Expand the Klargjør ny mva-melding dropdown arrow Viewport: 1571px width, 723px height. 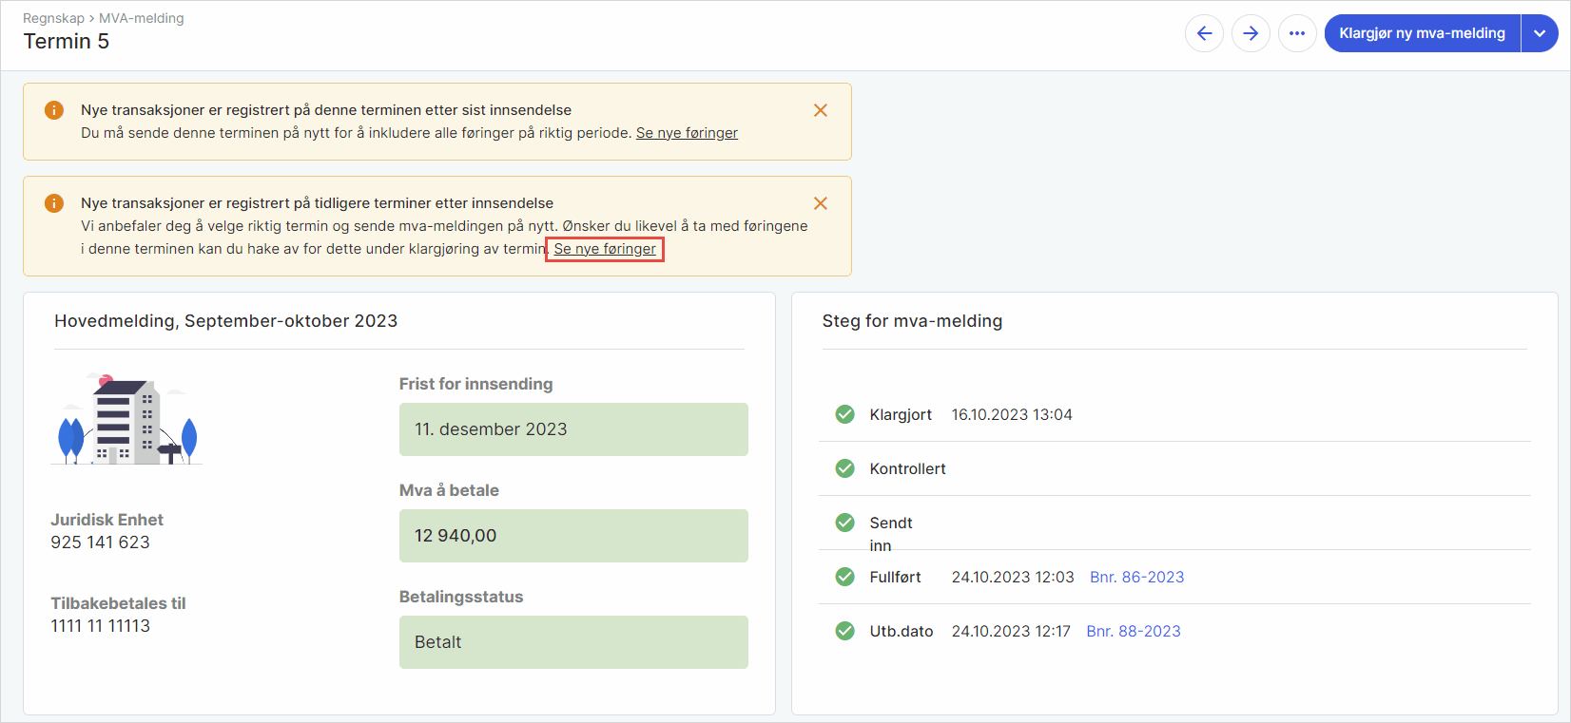1540,33
